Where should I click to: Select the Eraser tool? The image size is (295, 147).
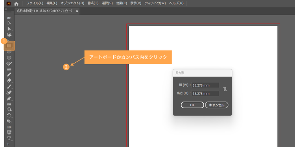pyautogui.click(x=9, y=81)
